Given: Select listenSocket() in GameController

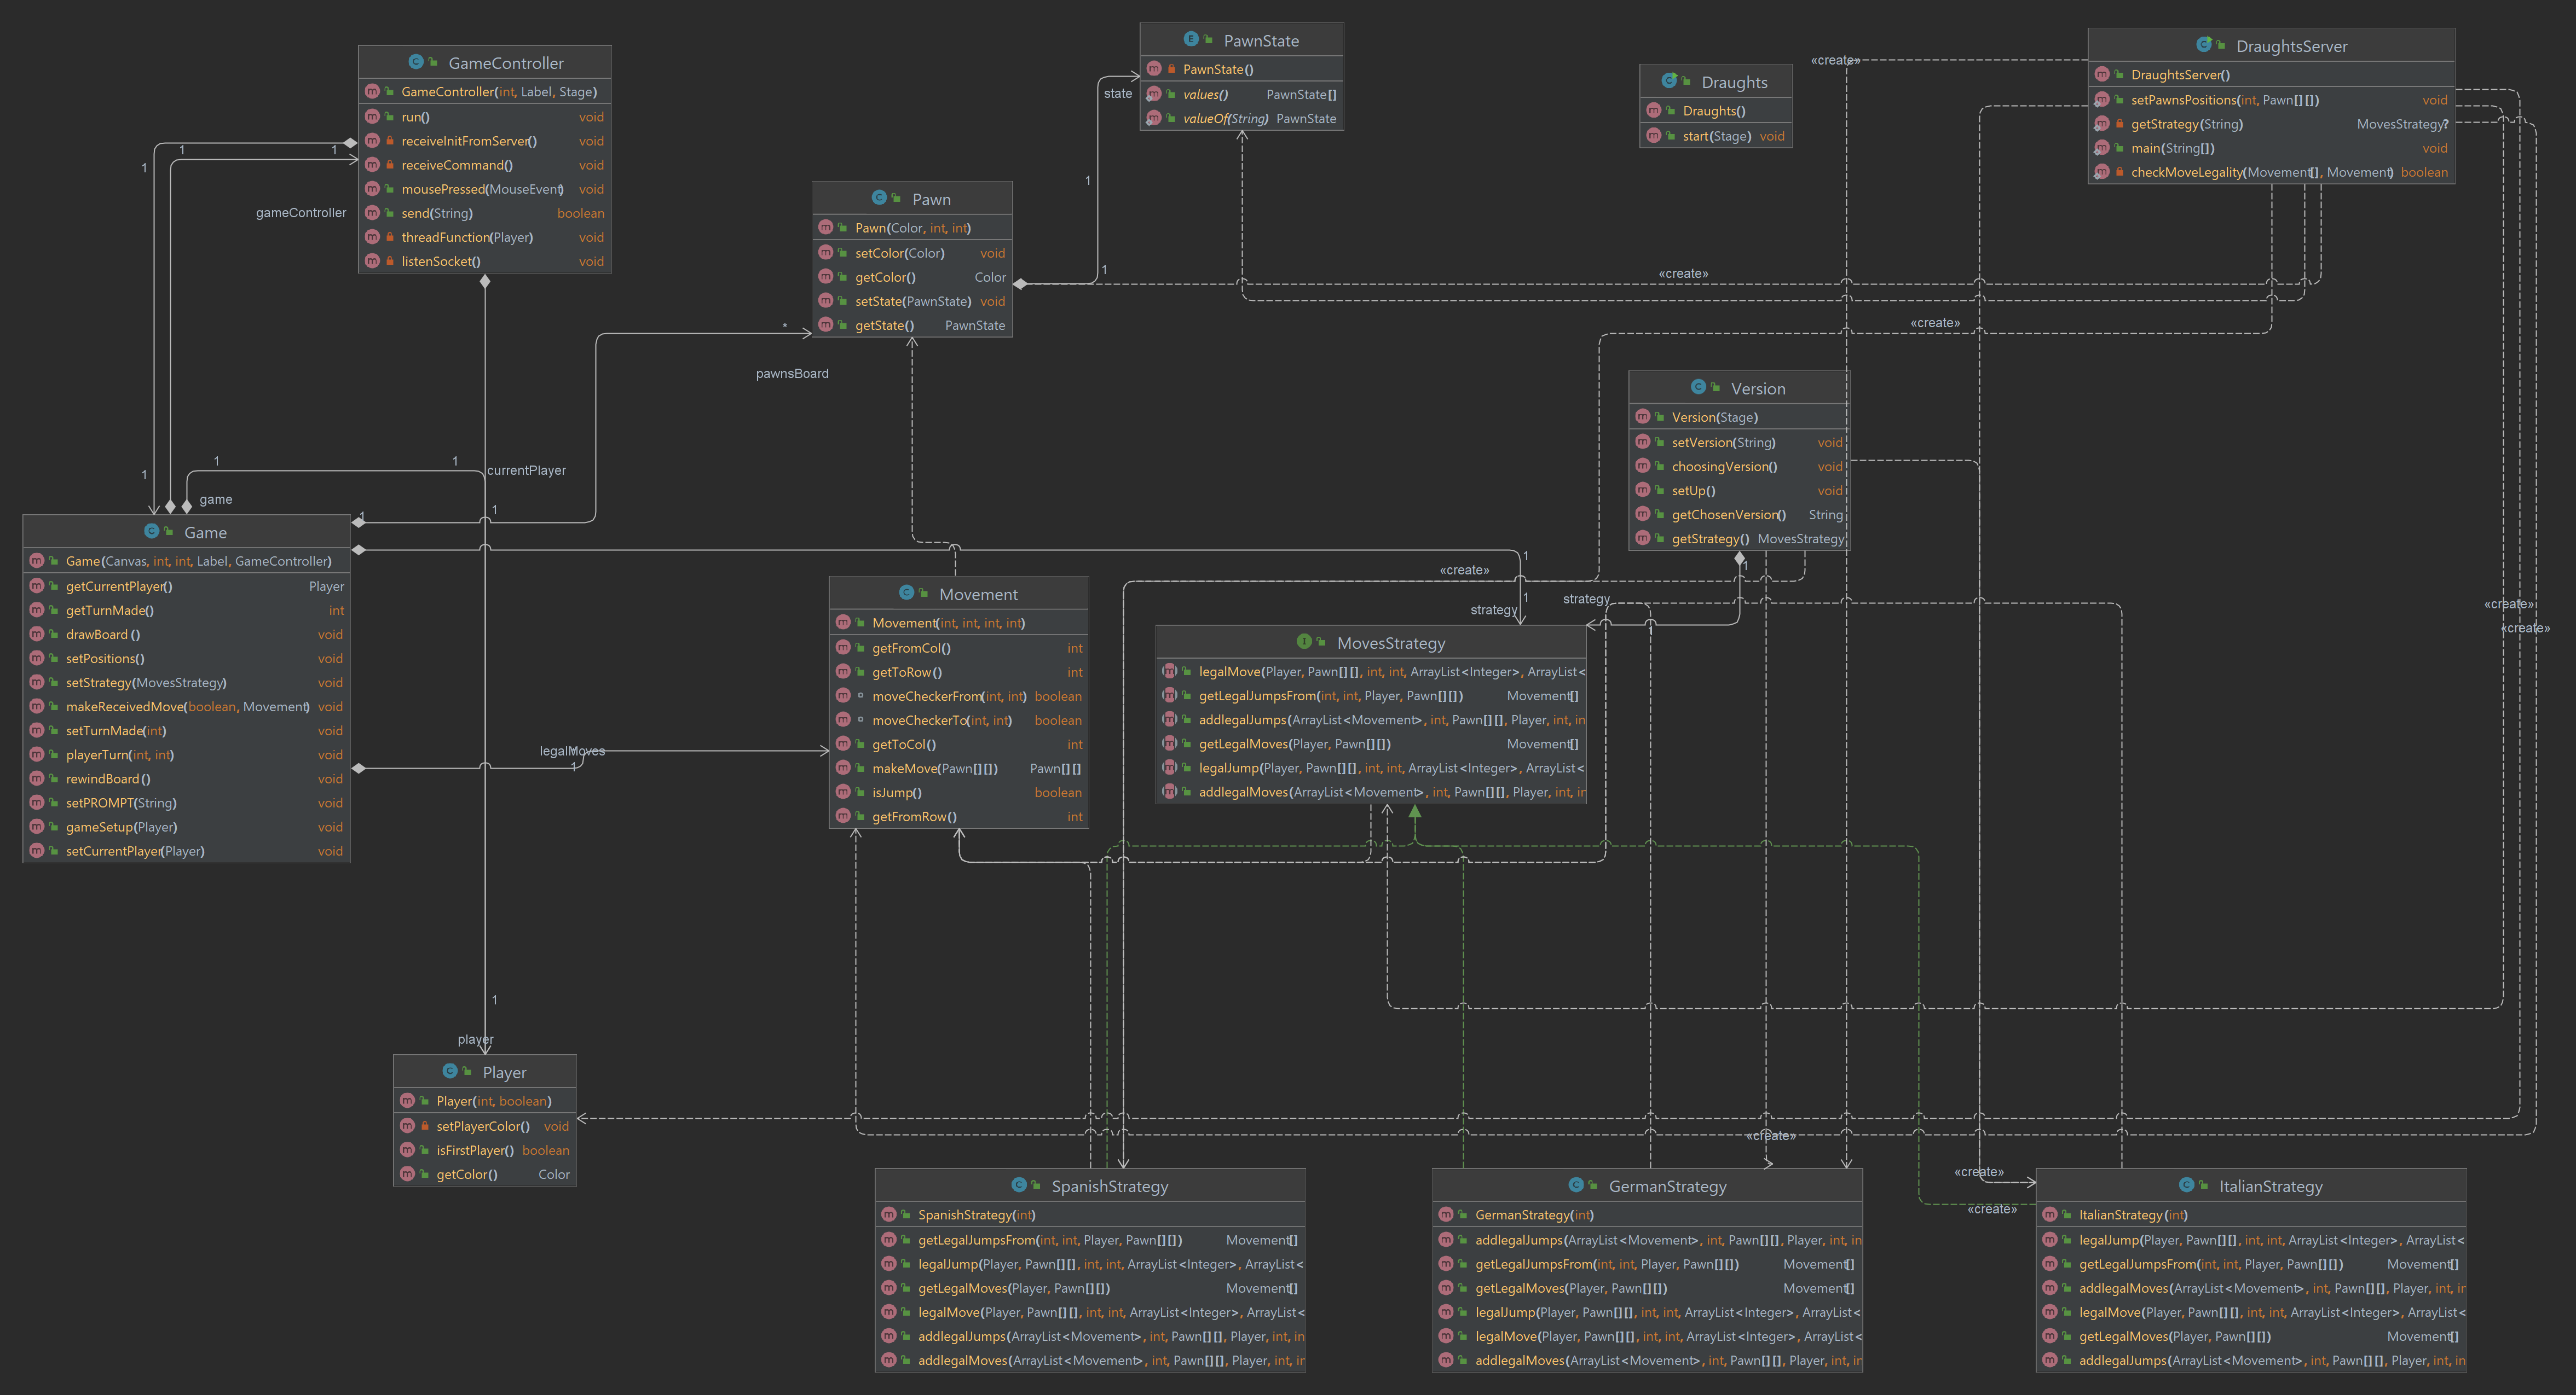Looking at the screenshot, I should tap(485, 261).
